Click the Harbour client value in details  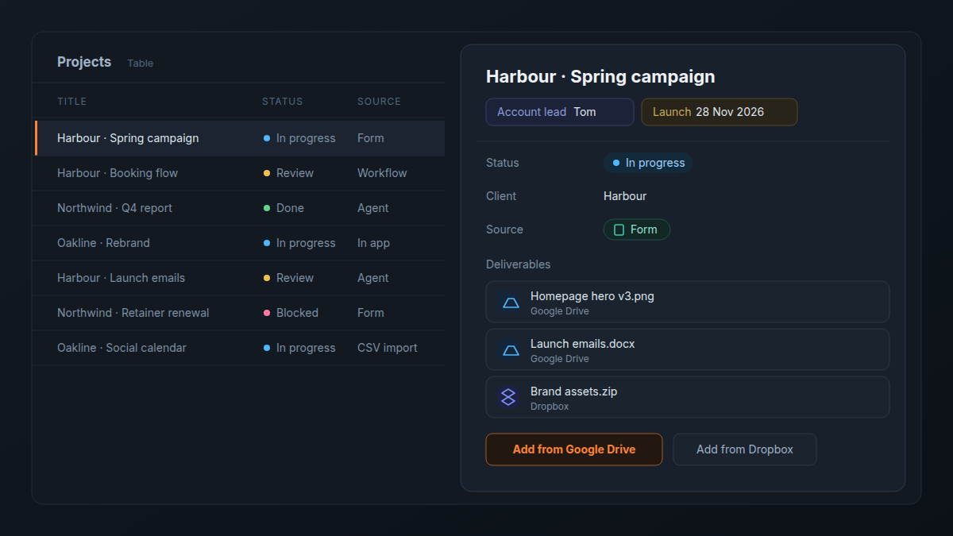[625, 196]
